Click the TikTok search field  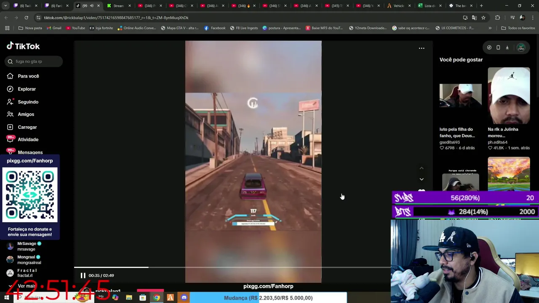coord(35,61)
